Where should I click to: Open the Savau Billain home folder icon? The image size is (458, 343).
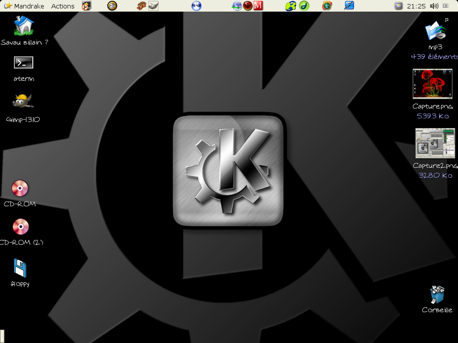[24, 25]
